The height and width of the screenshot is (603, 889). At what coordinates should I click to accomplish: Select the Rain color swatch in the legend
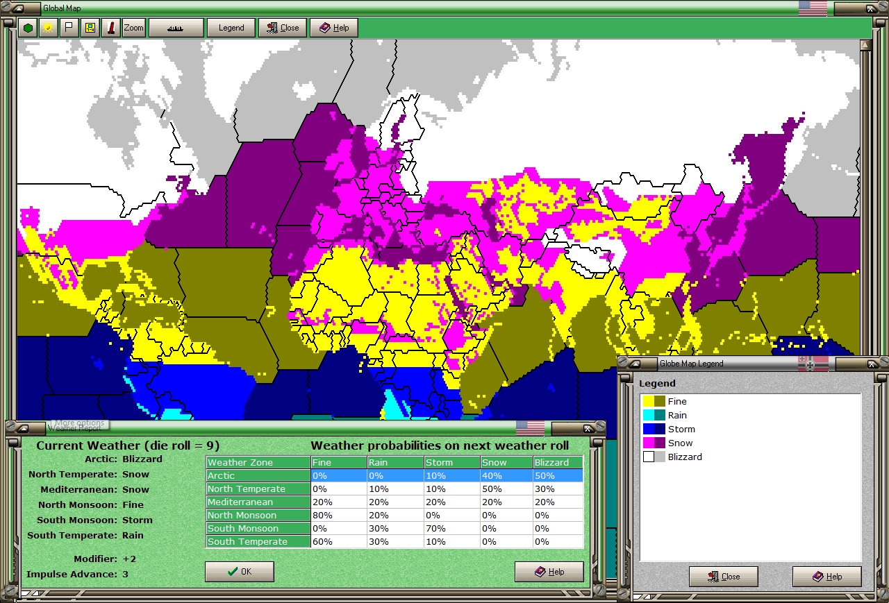coord(654,415)
